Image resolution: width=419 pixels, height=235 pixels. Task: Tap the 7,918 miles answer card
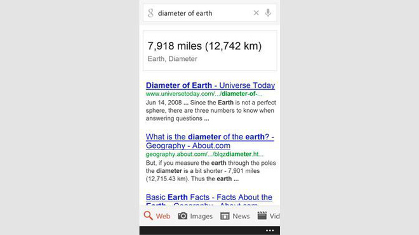pos(209,51)
